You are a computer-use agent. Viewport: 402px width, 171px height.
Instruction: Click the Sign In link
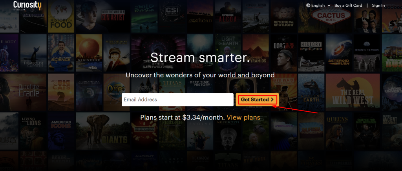click(378, 5)
